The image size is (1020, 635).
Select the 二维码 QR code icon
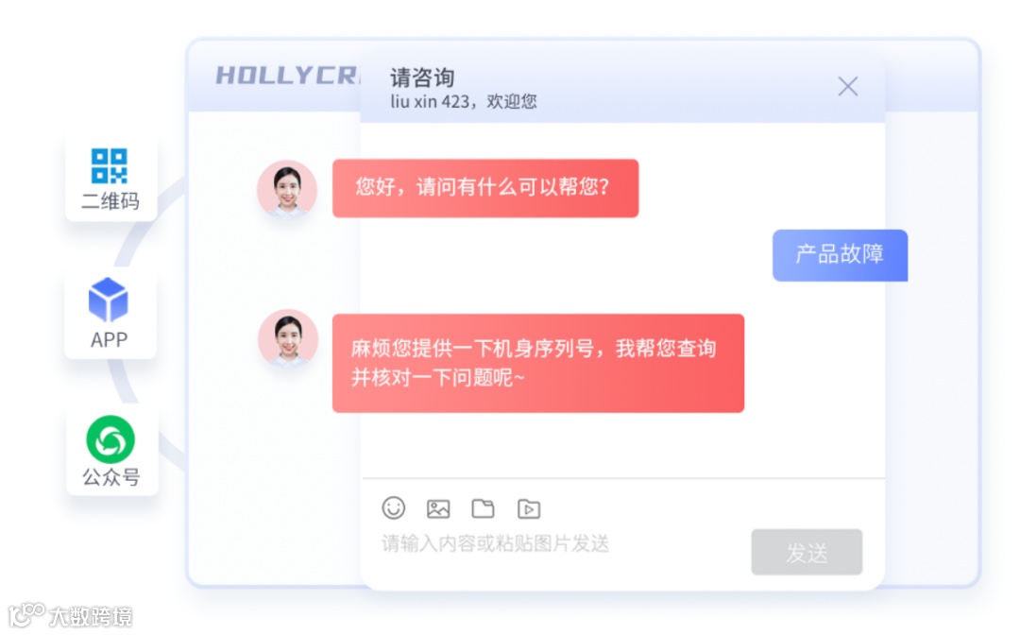click(x=110, y=166)
